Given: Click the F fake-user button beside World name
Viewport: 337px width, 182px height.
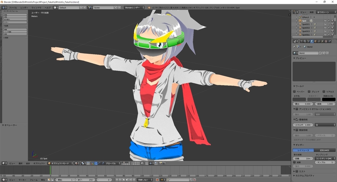Looking at the screenshot, I should click(320, 53).
